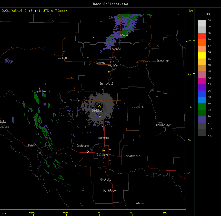Select the white asterisk marker east of Innisfail
The width and height of the screenshot is (221, 216).
tap(129, 78)
